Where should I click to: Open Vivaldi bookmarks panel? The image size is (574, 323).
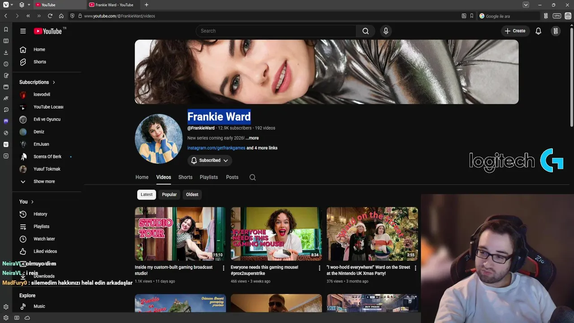click(x=6, y=30)
